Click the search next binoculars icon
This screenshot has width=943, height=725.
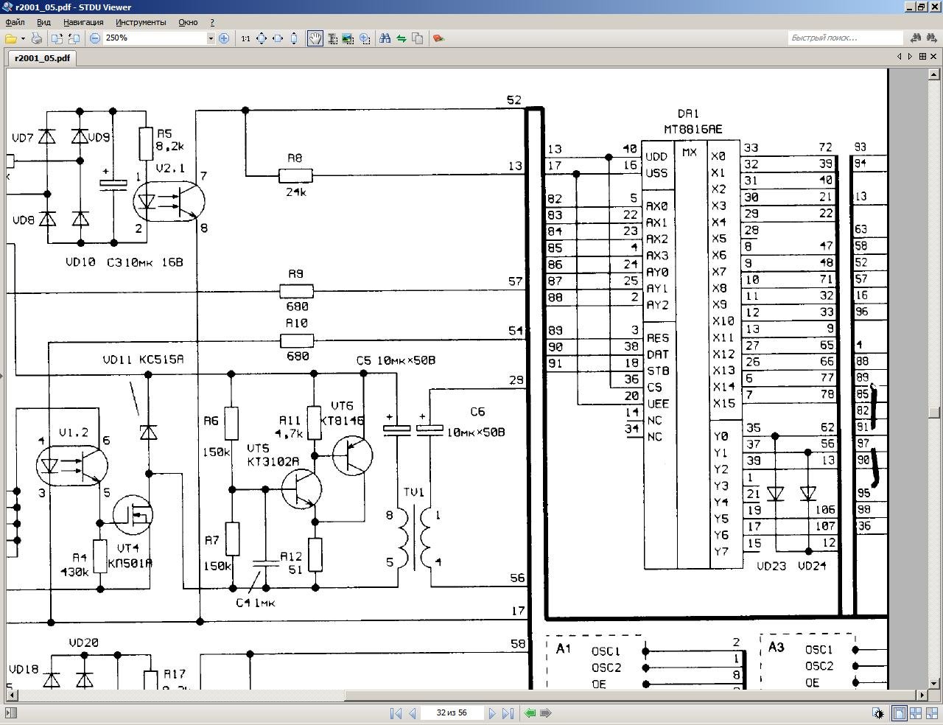click(933, 38)
